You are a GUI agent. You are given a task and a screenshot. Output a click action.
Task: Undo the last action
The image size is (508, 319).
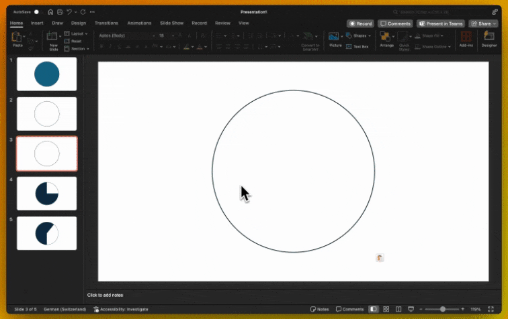[x=69, y=12]
